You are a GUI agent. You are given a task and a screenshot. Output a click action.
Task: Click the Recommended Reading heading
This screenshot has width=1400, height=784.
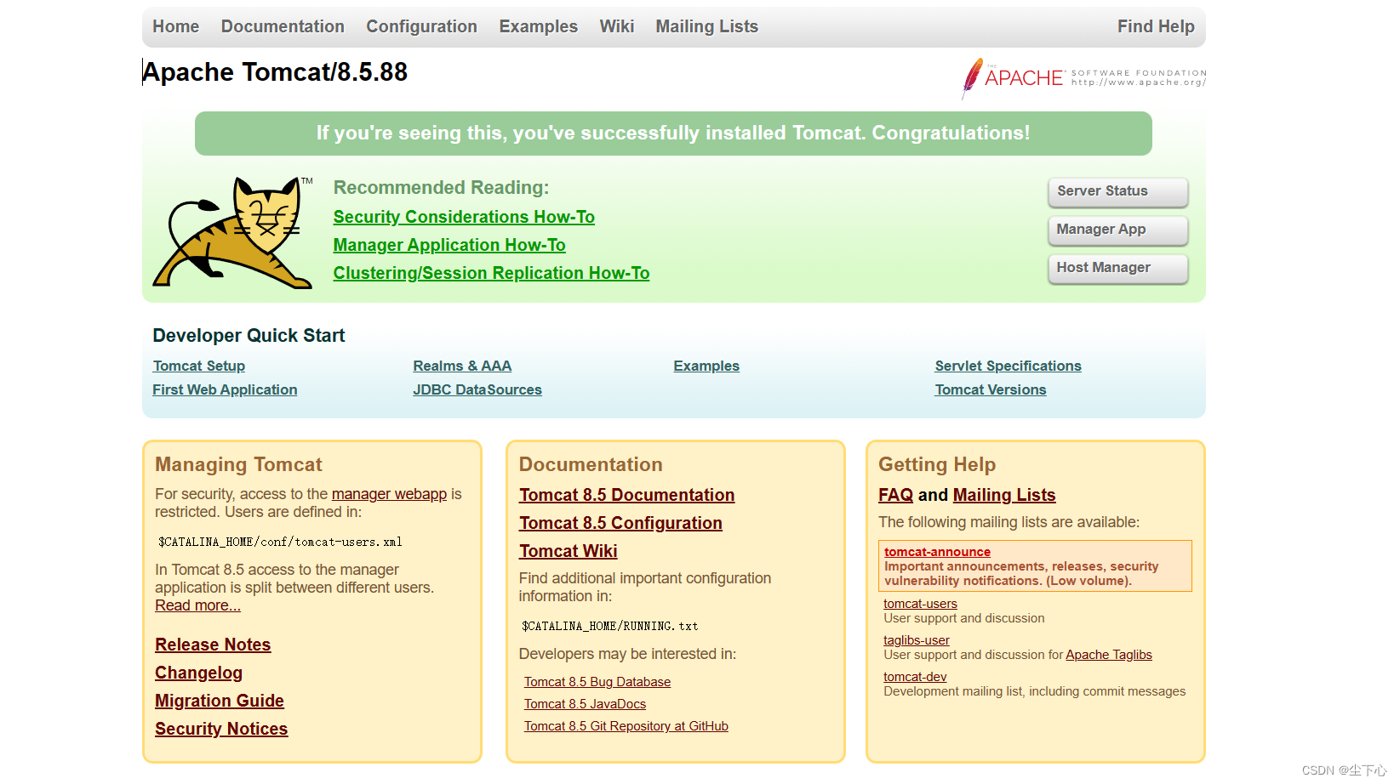tap(441, 187)
